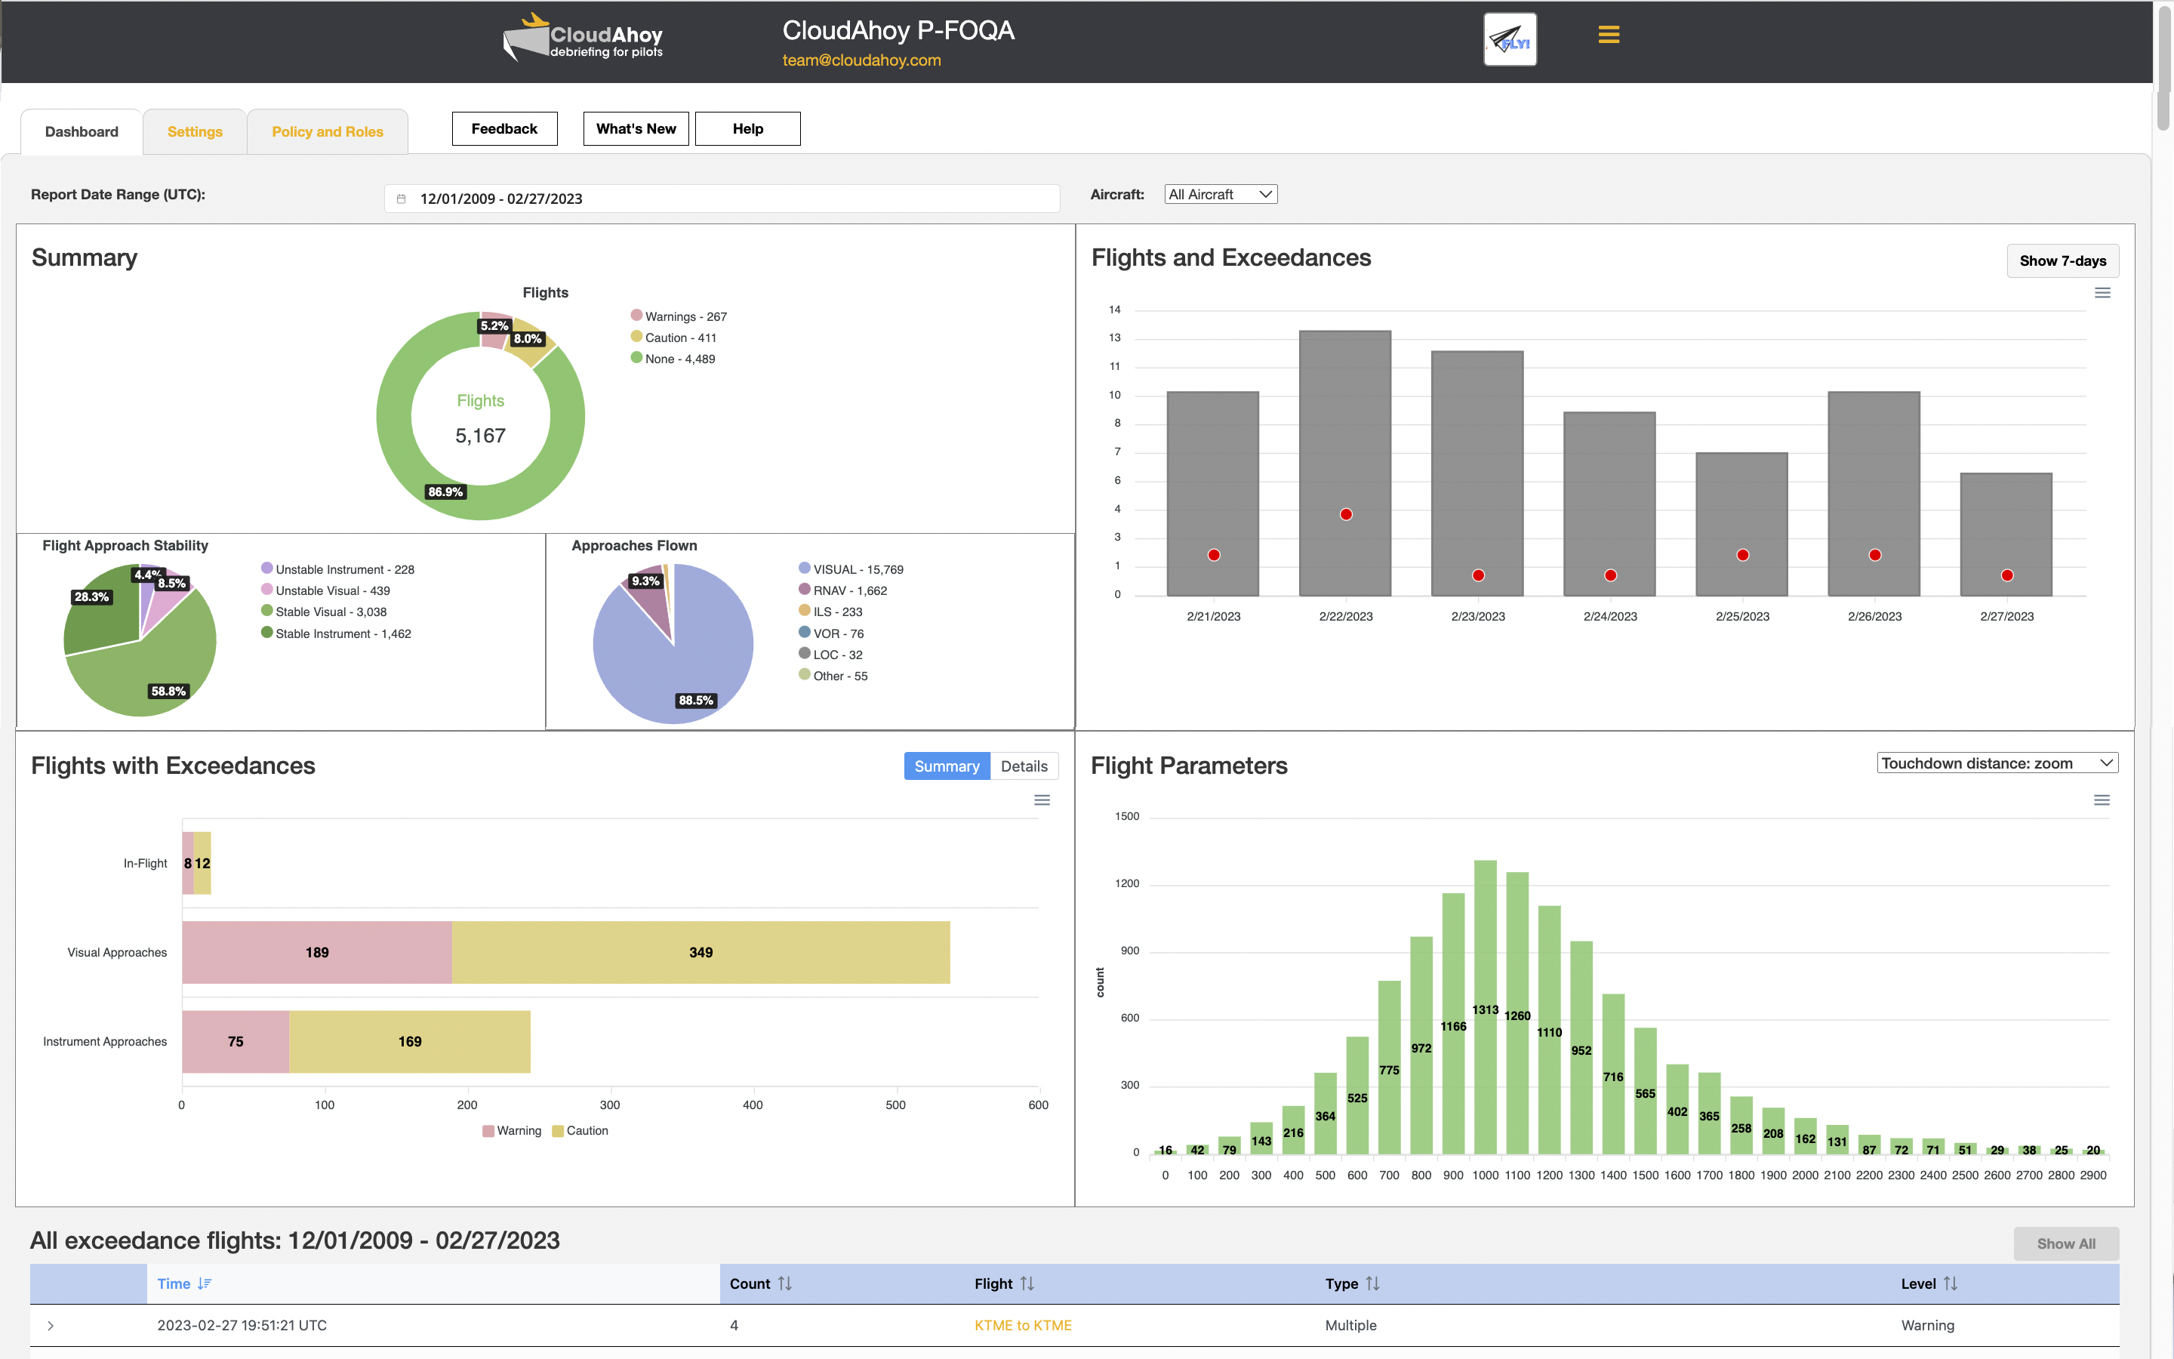Expand the 2023-02-27 19:51:21 exceedance row
The height and width of the screenshot is (1359, 2174).
51,1326
